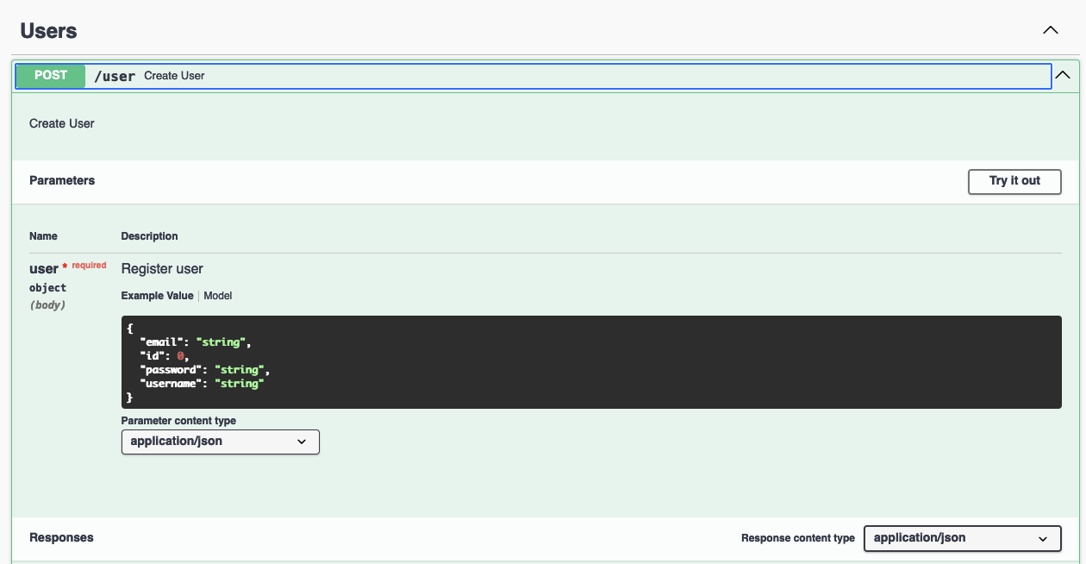This screenshot has height=564, width=1086.
Task: Click the green POST method badge
Action: click(x=51, y=76)
